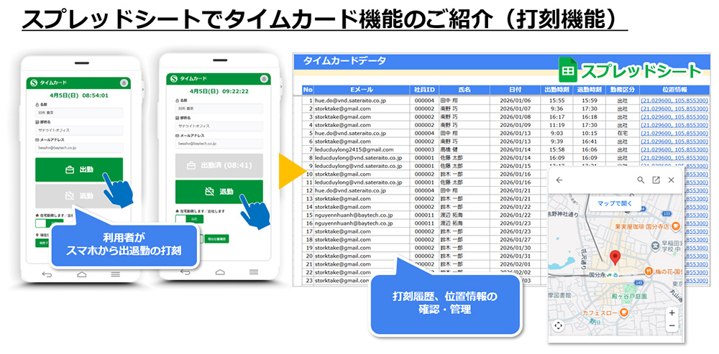Click the 部署名 field on left phone
Image resolution: width=719 pixels, height=354 pixels.
click(x=79, y=130)
